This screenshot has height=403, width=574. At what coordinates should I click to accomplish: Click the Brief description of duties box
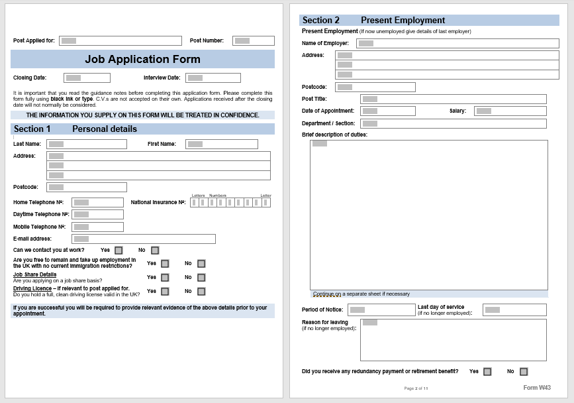[x=429, y=215]
